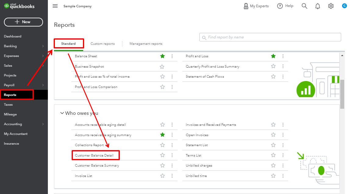This screenshot has width=350, height=194.
Task: Expand the Expenses sidebar submenu
Action: pos(43,56)
